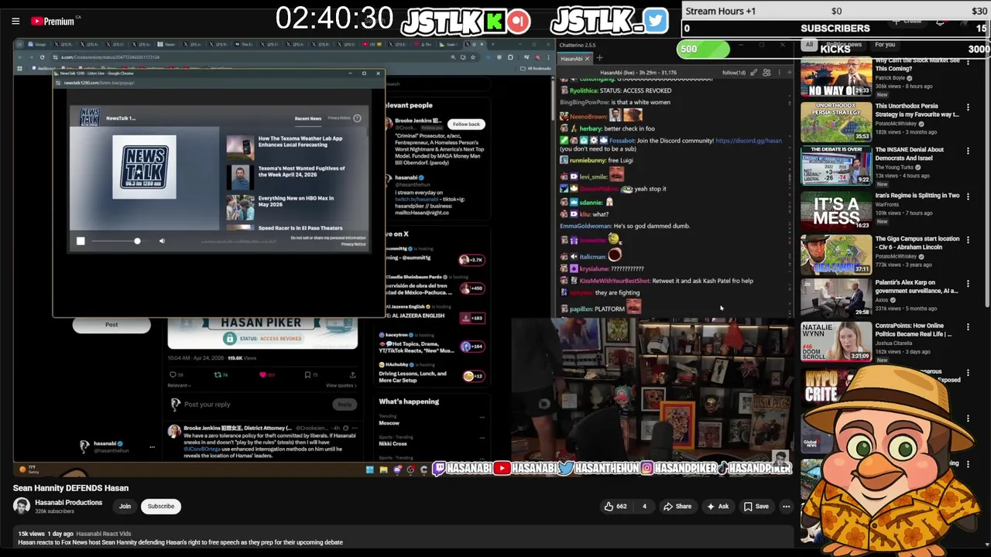Screen dimensions: 991x557
Task: Select Recent News tab in NewsTalk popup
Action: click(x=308, y=118)
